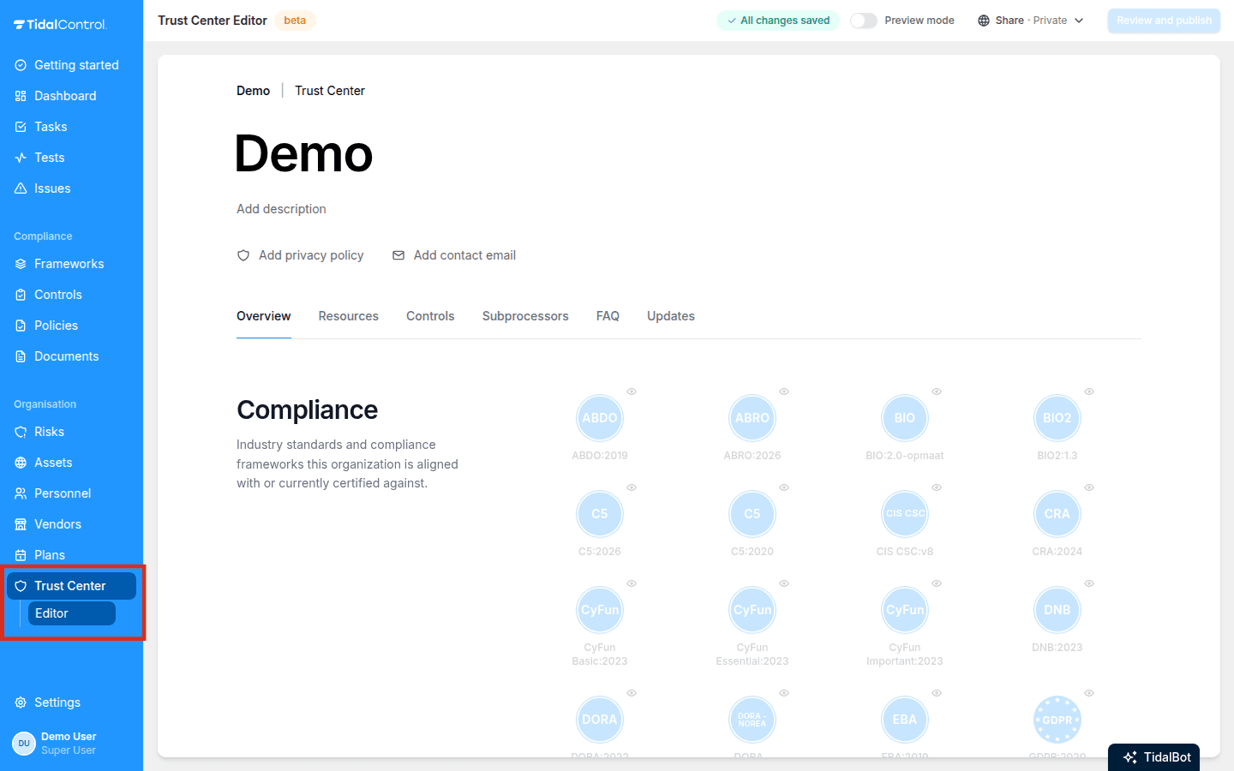Click the Demo breadcrumb link
This screenshot has width=1234, height=771.
pos(254,91)
